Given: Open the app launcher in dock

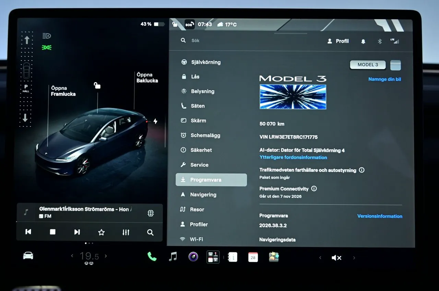Looking at the screenshot, I should tap(213, 257).
